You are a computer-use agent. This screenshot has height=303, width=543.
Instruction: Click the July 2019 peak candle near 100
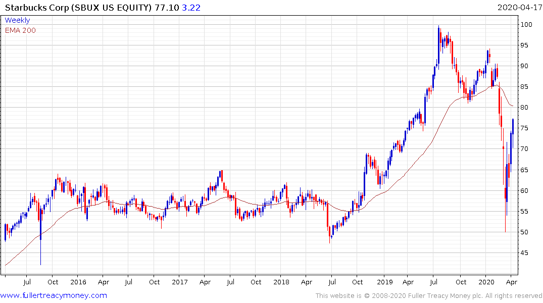pos(438,47)
